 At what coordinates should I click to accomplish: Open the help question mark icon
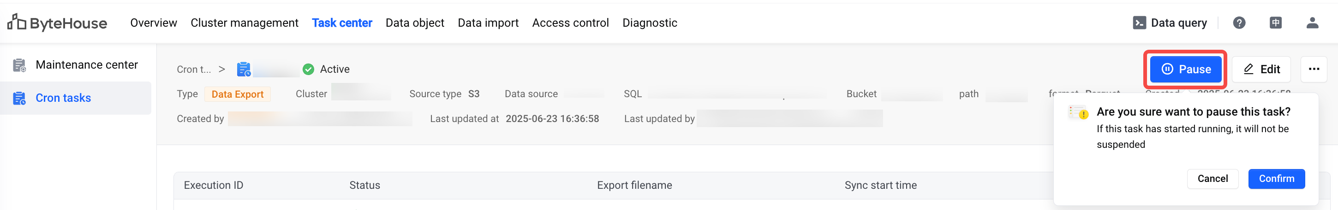click(1239, 23)
